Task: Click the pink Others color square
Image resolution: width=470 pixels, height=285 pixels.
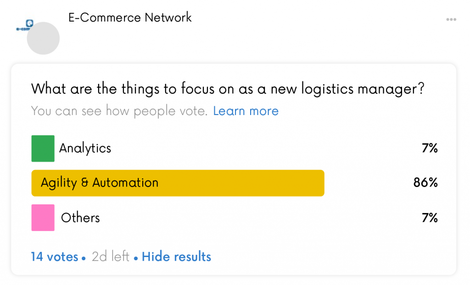Action: pyautogui.click(x=43, y=218)
